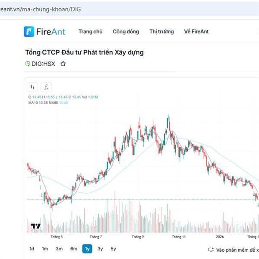Add DIG to watchlist with star icon
This screenshot has height=259, width=259.
click(63, 63)
